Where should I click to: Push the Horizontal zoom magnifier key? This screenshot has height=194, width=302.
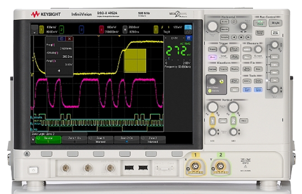pos(234,22)
